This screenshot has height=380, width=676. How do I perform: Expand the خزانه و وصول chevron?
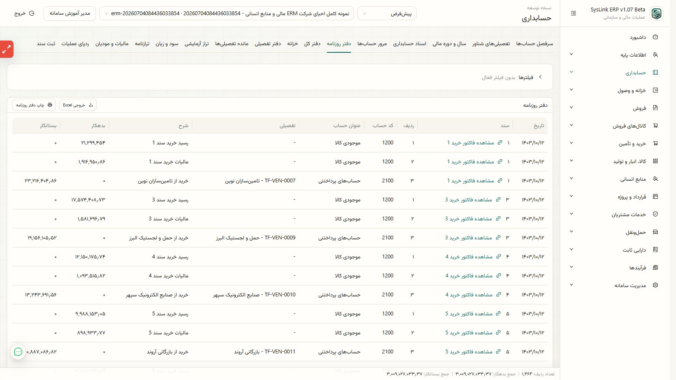pyautogui.click(x=571, y=90)
